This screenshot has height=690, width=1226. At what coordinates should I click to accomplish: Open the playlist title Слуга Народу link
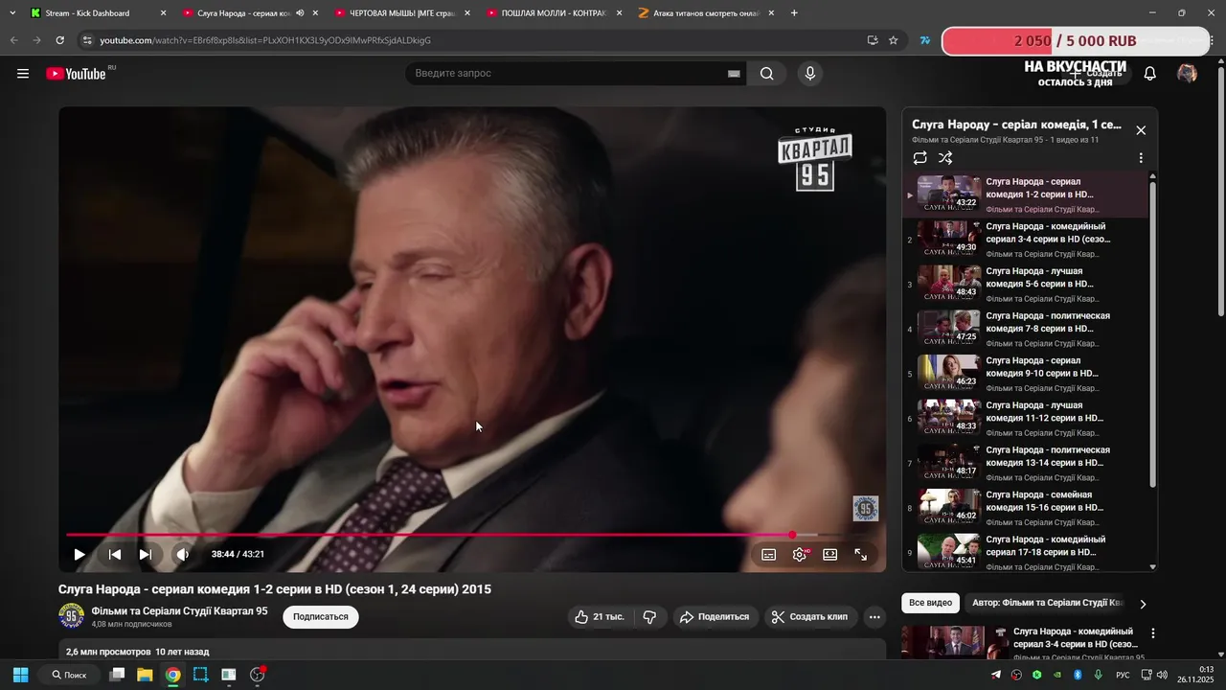pos(1016,125)
